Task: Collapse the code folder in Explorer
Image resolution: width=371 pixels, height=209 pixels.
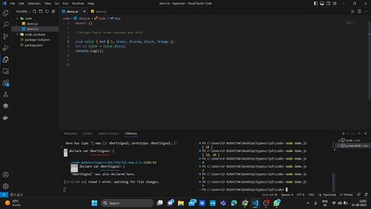Action: click(x=17, y=18)
